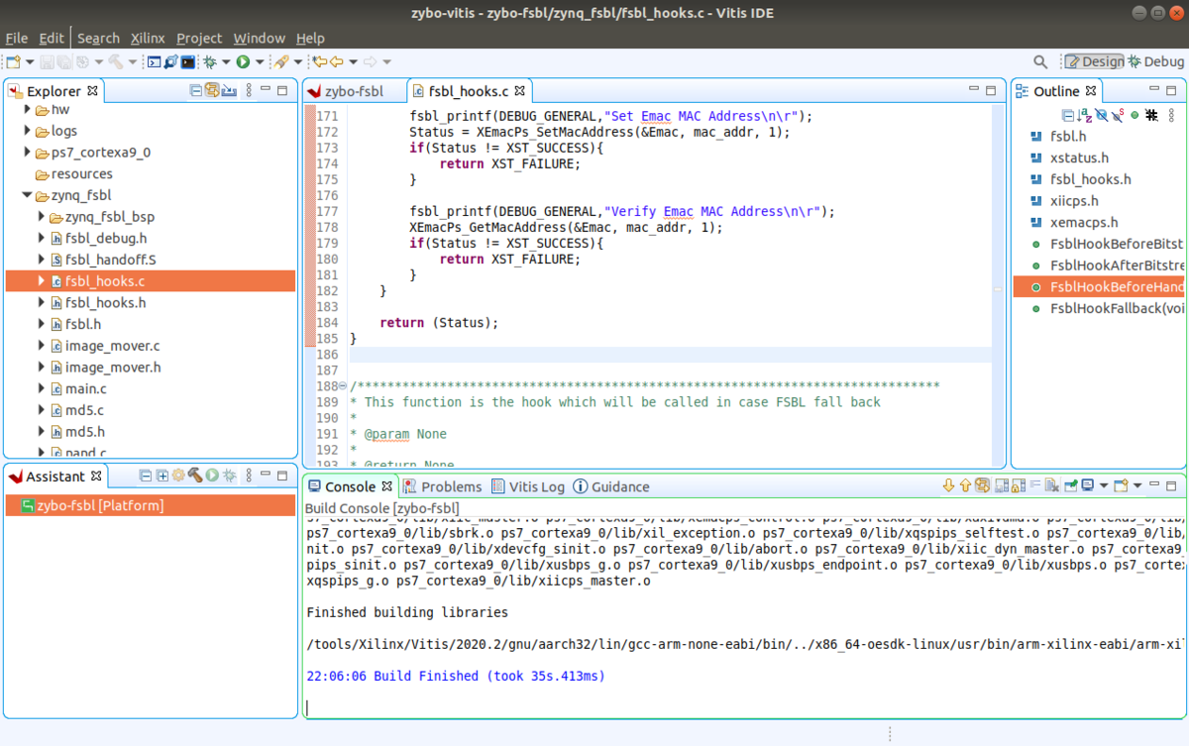Screen dimensions: 1189x746
Task: Click the green run icon in Assistant panel
Action: 212,476
